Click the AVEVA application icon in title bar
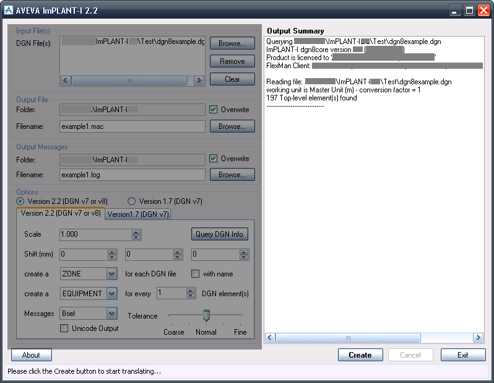 point(9,10)
